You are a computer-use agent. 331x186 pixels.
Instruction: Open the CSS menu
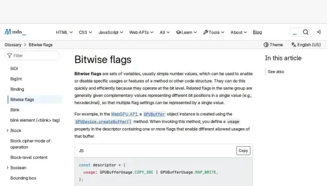pyautogui.click(x=85, y=32)
